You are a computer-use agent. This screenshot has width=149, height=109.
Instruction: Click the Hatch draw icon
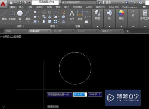coord(35,22)
